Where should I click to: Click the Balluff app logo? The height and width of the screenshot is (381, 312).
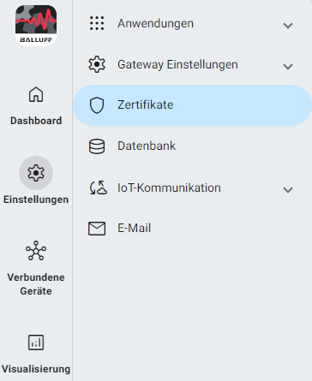[x=36, y=26]
